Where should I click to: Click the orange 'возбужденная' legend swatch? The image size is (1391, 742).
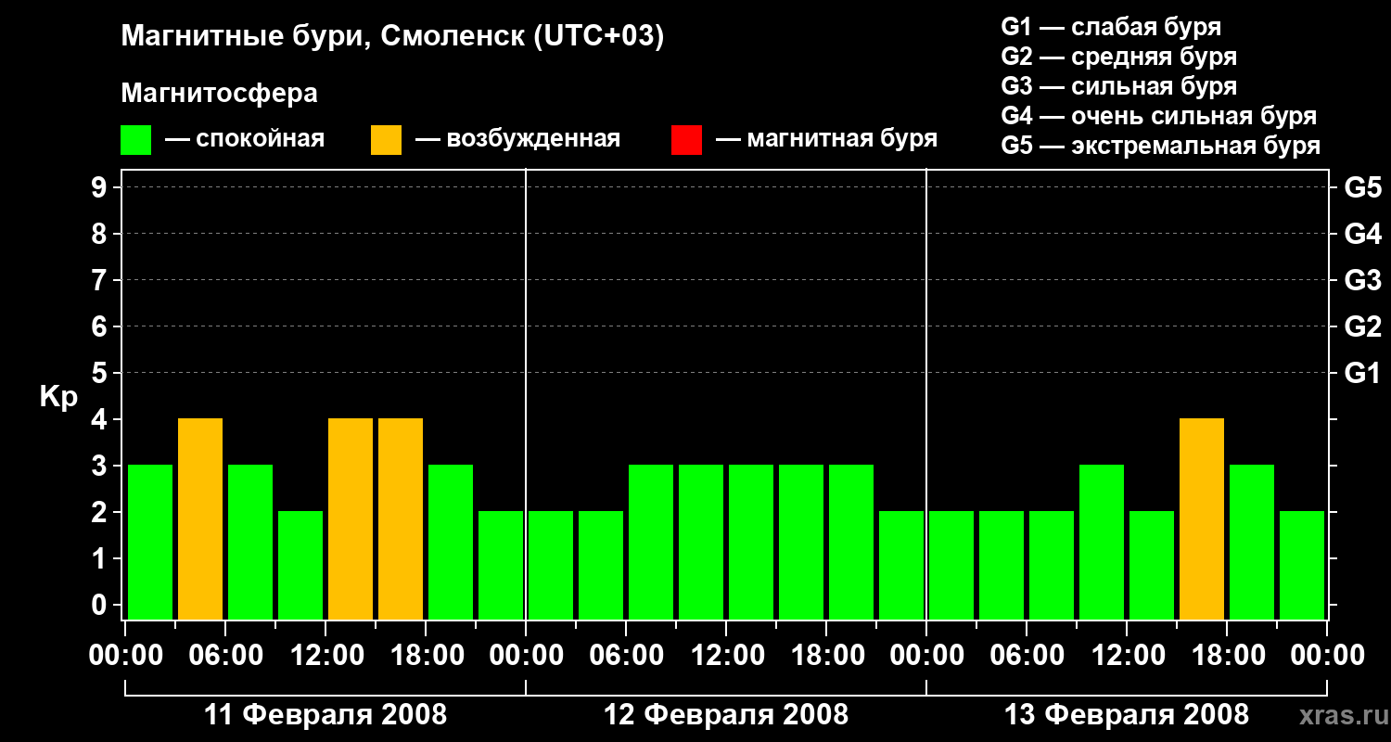(386, 140)
